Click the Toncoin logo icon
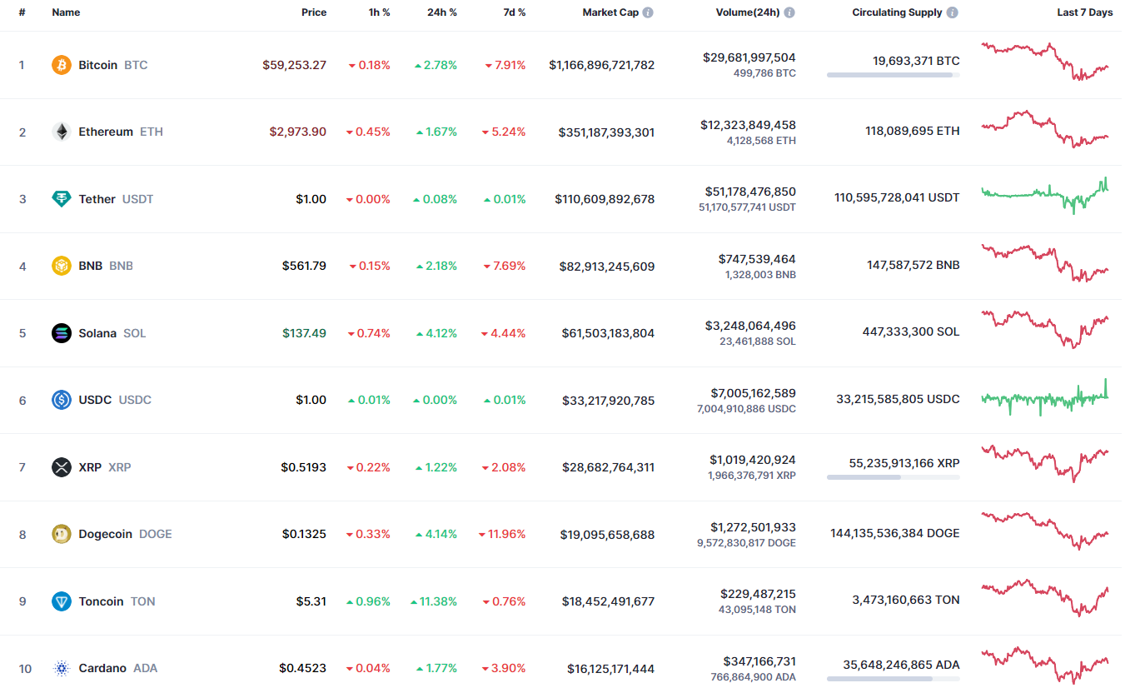Image resolution: width=1130 pixels, height=693 pixels. click(62, 601)
